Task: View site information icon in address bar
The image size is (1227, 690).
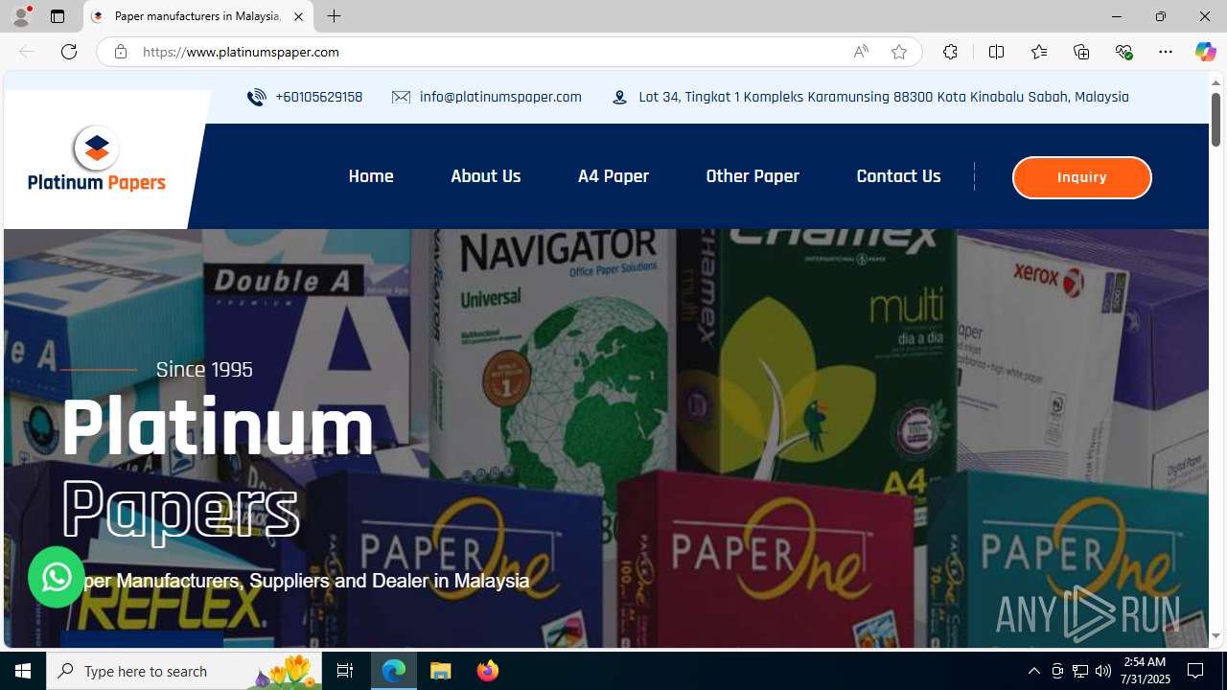Action: 120,52
